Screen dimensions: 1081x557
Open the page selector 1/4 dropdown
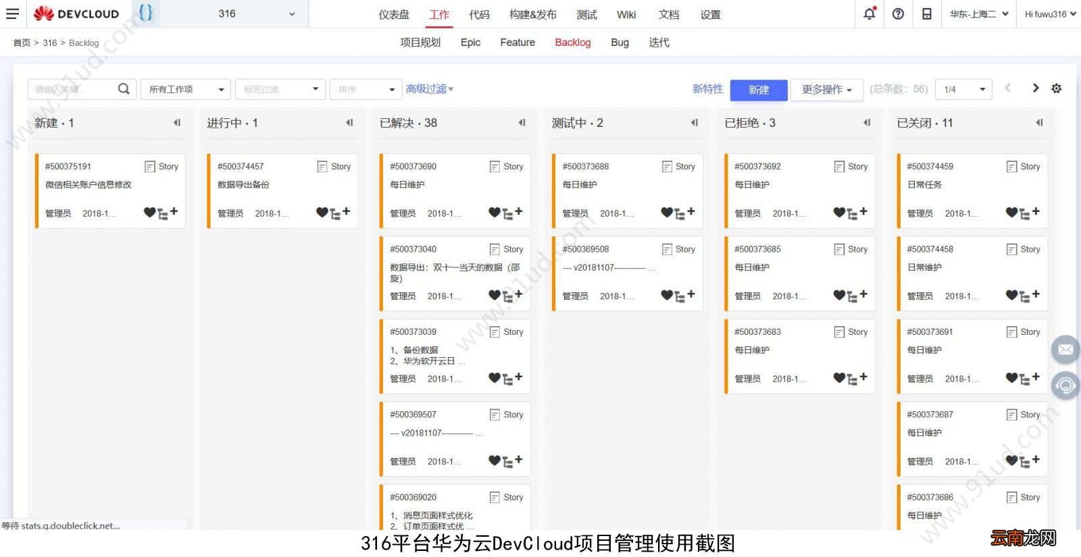[964, 89]
